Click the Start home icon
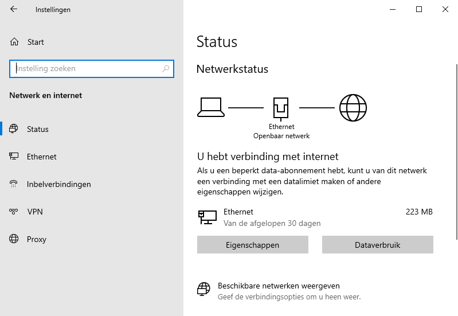This screenshot has width=458, height=316. click(14, 42)
